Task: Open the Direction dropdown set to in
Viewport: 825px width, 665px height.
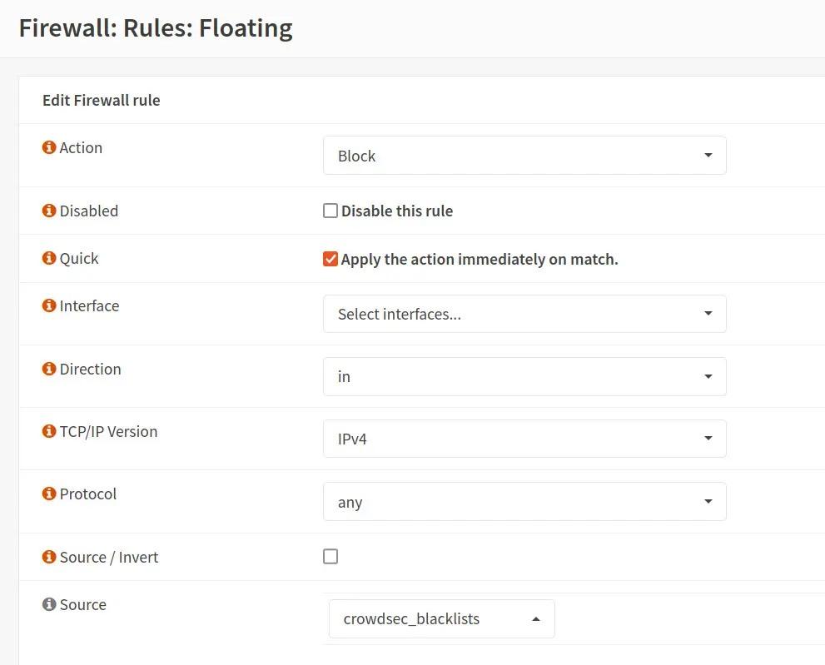Action: pos(524,377)
